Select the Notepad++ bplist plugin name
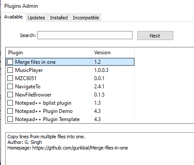194x165 pixels. [x=43, y=103]
